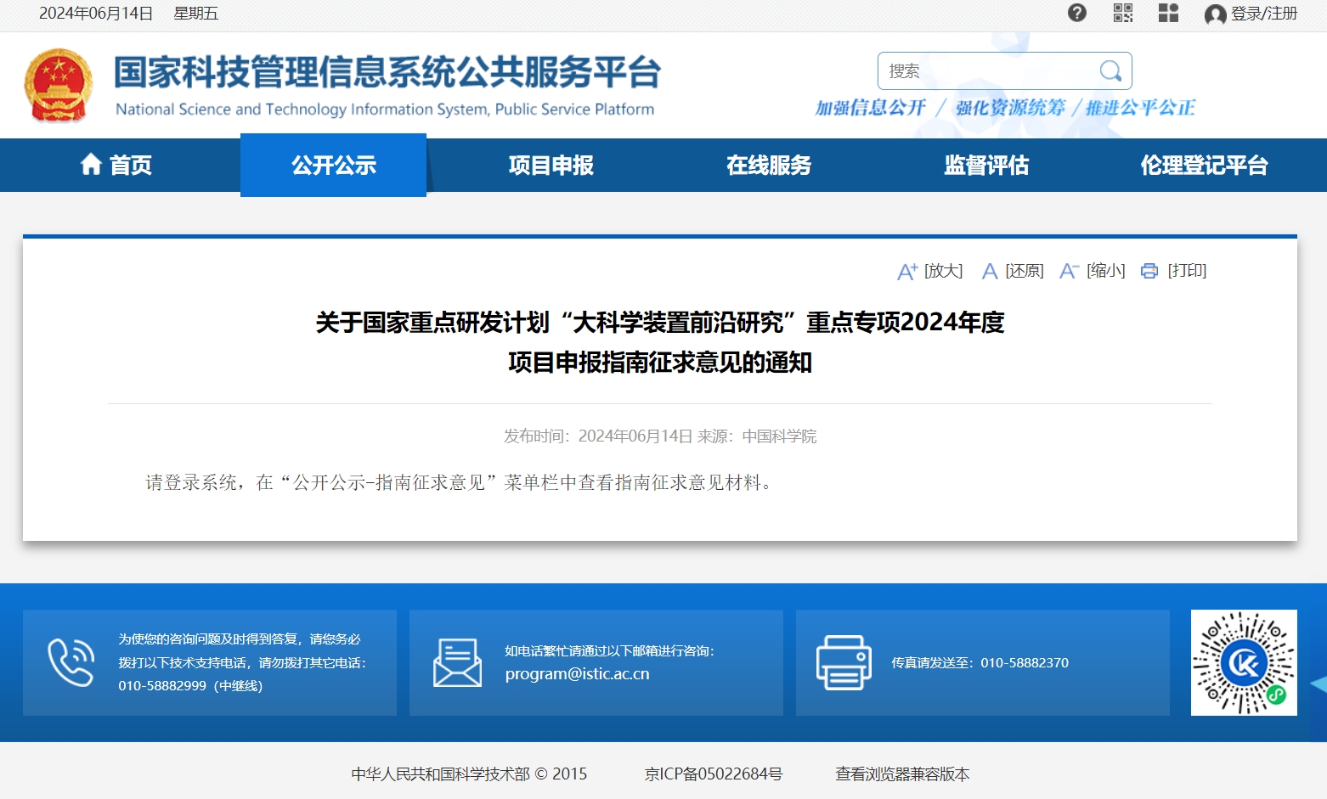Image resolution: width=1327 pixels, height=799 pixels.
Task: Click the home icon beside 首页
Action: click(91, 165)
